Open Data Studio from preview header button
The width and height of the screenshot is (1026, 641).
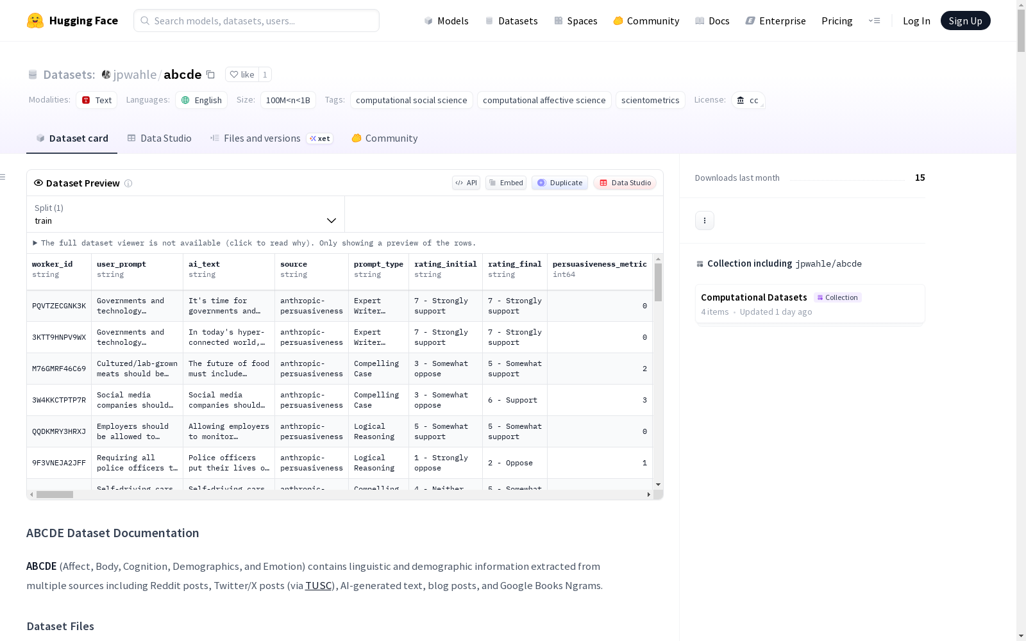click(x=625, y=183)
